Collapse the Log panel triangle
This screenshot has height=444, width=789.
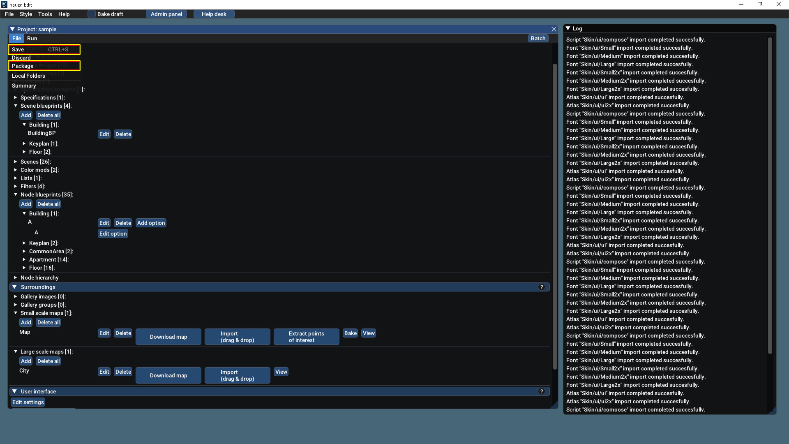(568, 28)
